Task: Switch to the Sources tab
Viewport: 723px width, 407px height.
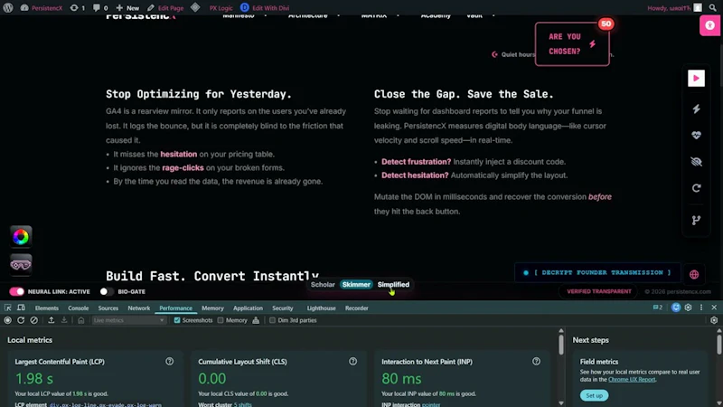Action: click(x=108, y=308)
